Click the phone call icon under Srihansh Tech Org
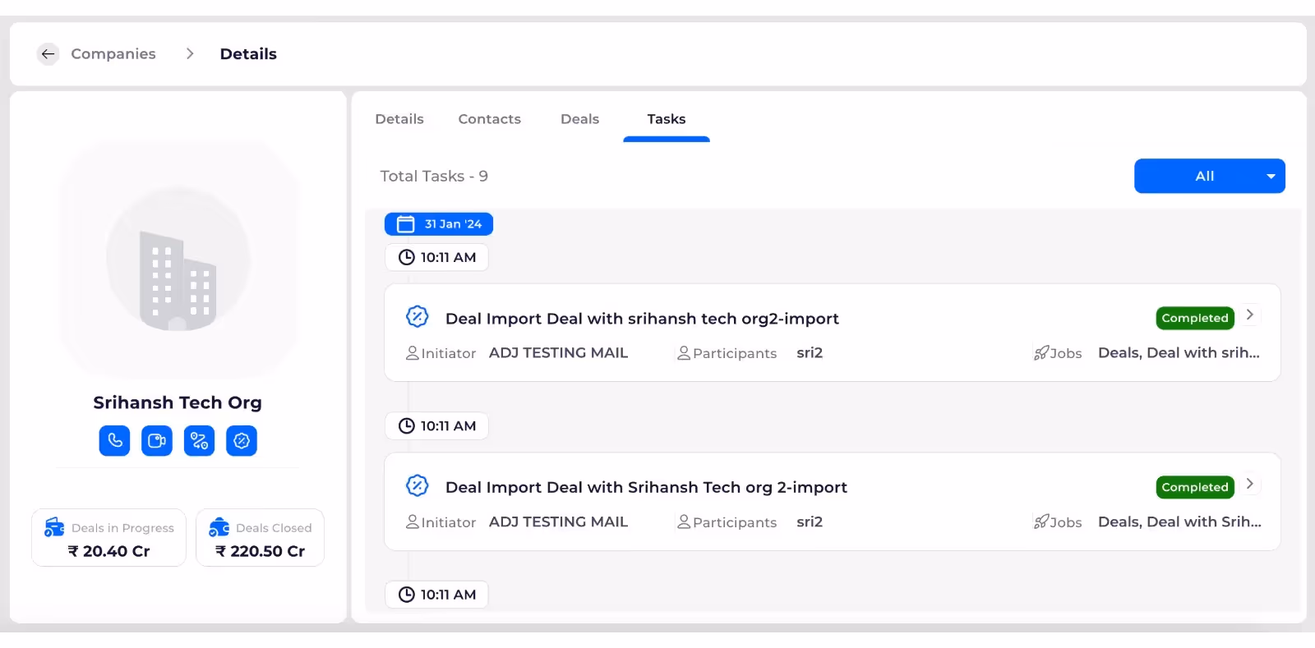 [x=115, y=441]
